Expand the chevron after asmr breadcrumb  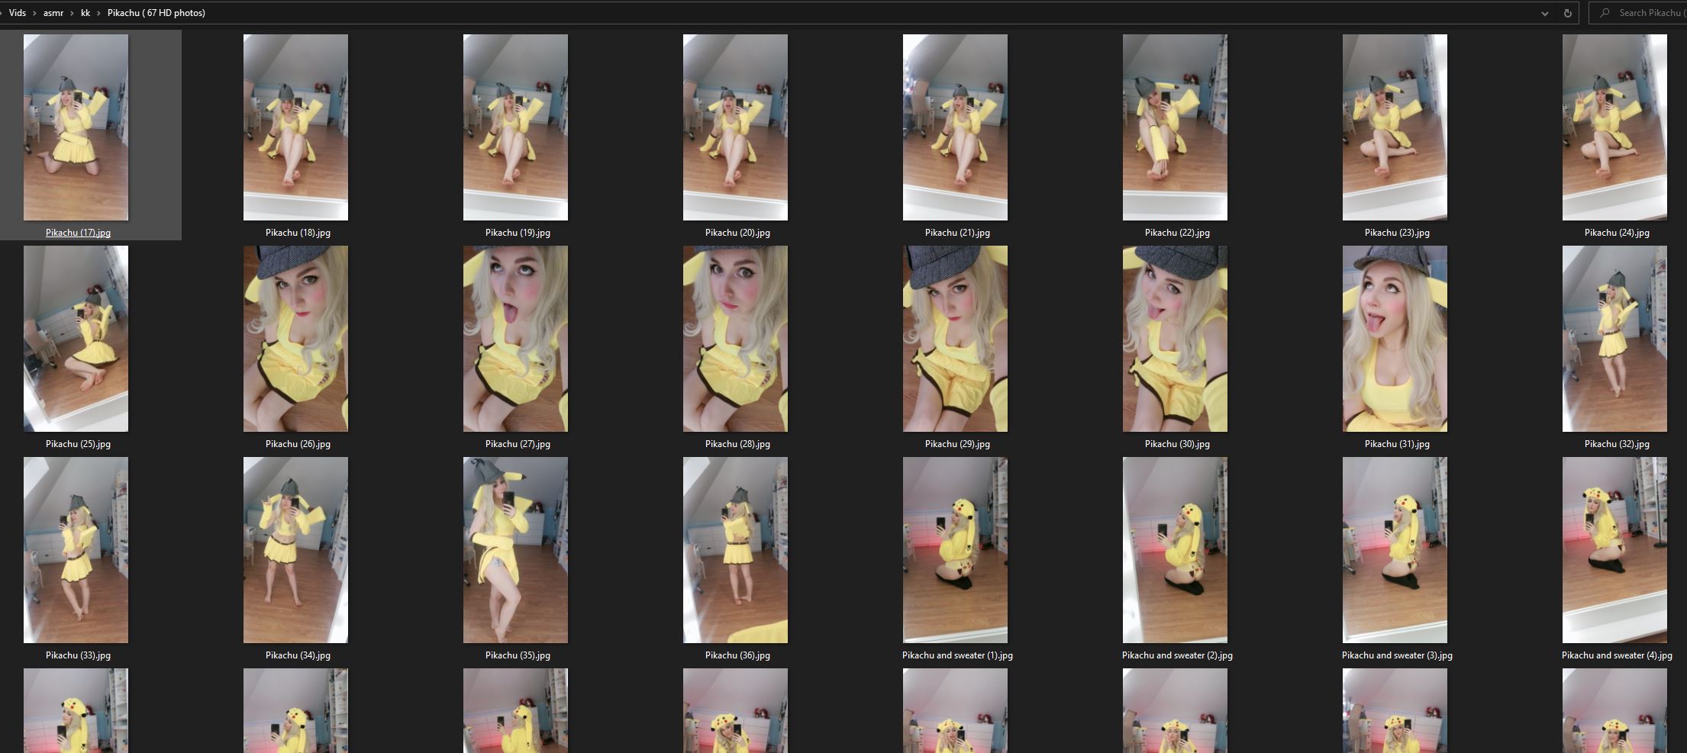click(x=72, y=13)
